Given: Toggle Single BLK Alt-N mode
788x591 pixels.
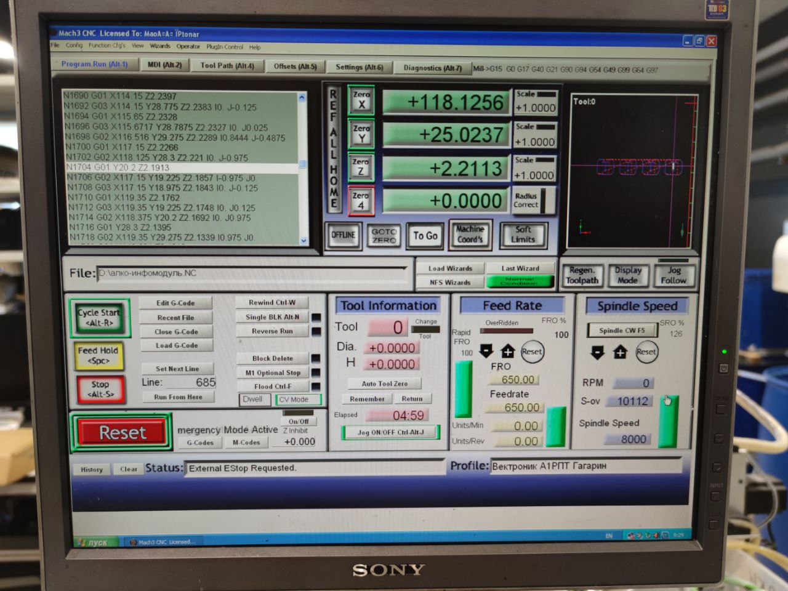Looking at the screenshot, I should (x=272, y=317).
